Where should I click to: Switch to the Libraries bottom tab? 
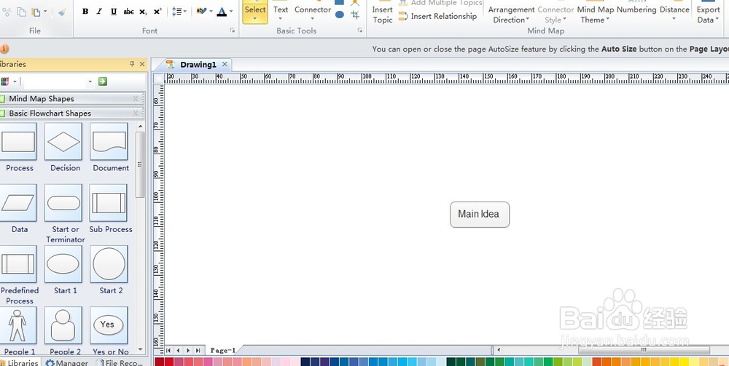coord(20,362)
